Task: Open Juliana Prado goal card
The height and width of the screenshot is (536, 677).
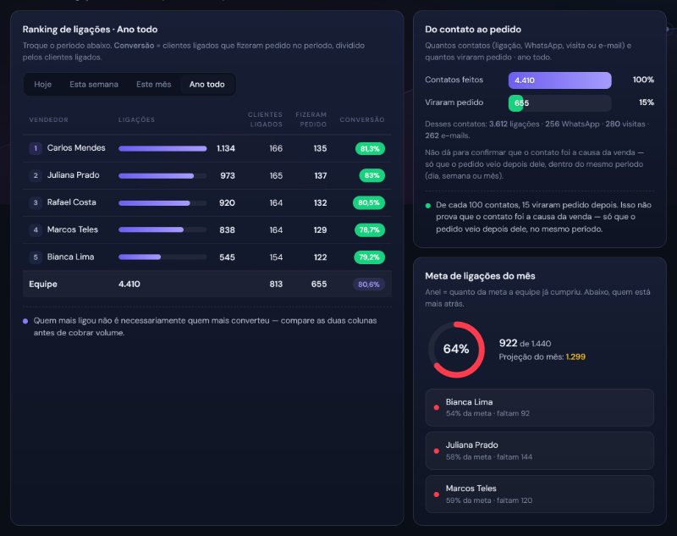Action: coord(539,450)
